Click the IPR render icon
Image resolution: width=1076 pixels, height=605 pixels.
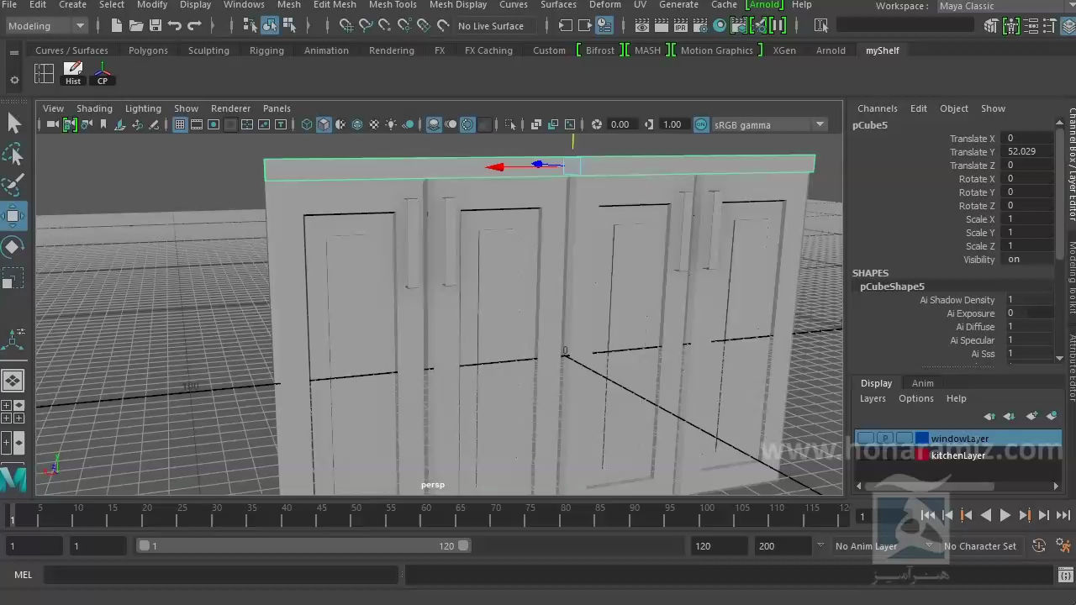[681, 26]
